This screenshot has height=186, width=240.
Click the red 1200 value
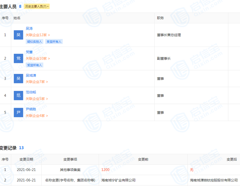[x=106, y=170]
